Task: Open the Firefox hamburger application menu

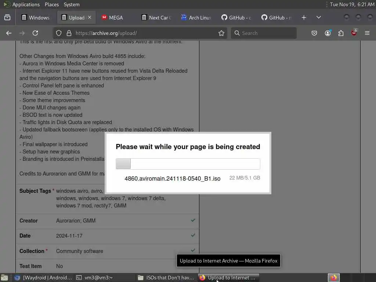Action: click(x=367, y=33)
